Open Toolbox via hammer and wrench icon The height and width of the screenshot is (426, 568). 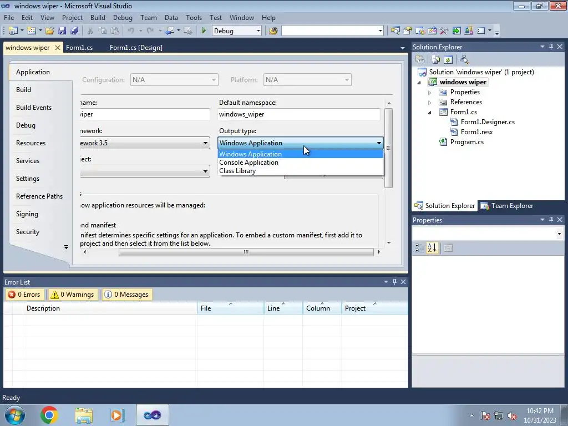click(x=444, y=31)
